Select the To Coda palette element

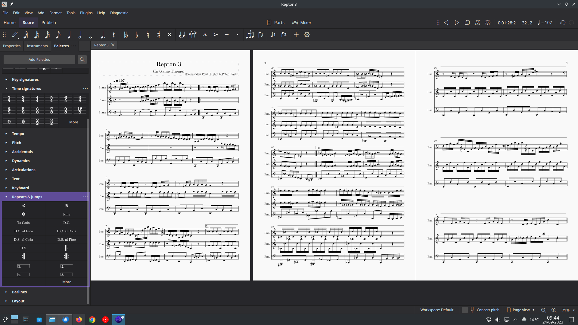click(23, 223)
